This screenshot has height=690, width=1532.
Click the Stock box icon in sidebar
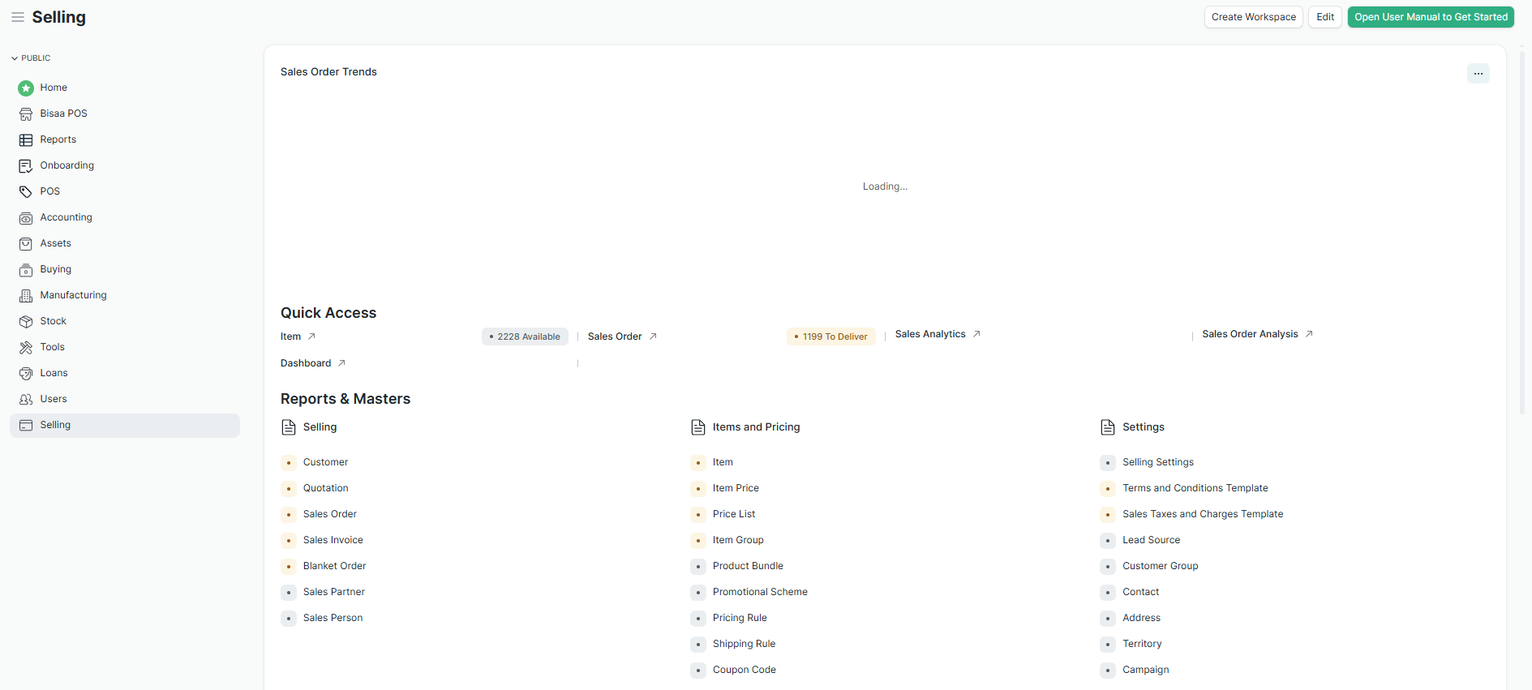tap(26, 322)
